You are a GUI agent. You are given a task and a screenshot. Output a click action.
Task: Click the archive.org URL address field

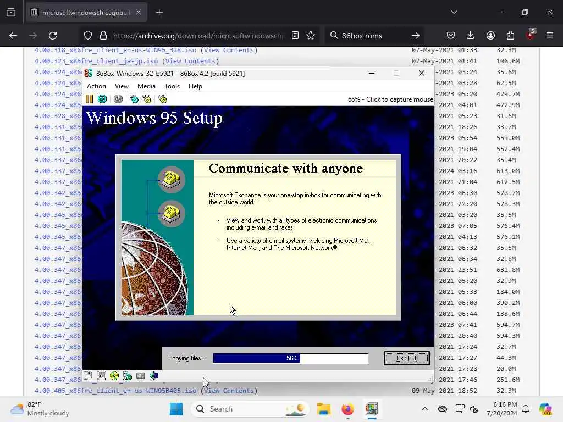click(198, 36)
